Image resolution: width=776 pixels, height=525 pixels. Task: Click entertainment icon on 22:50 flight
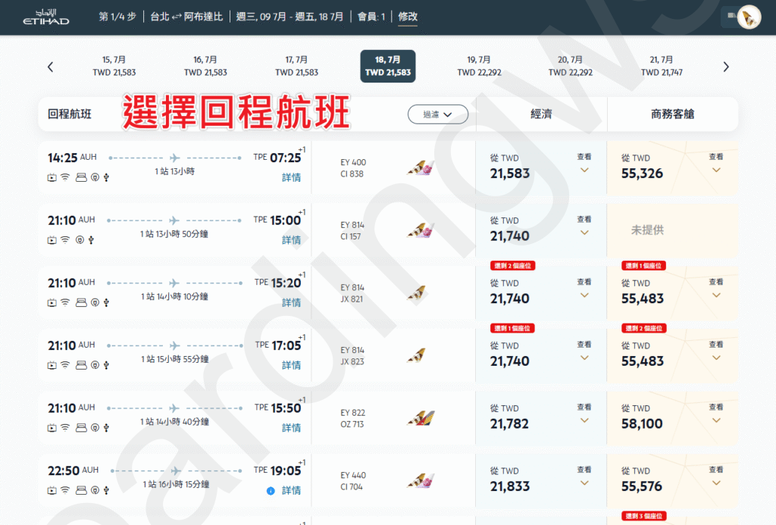[52, 490]
